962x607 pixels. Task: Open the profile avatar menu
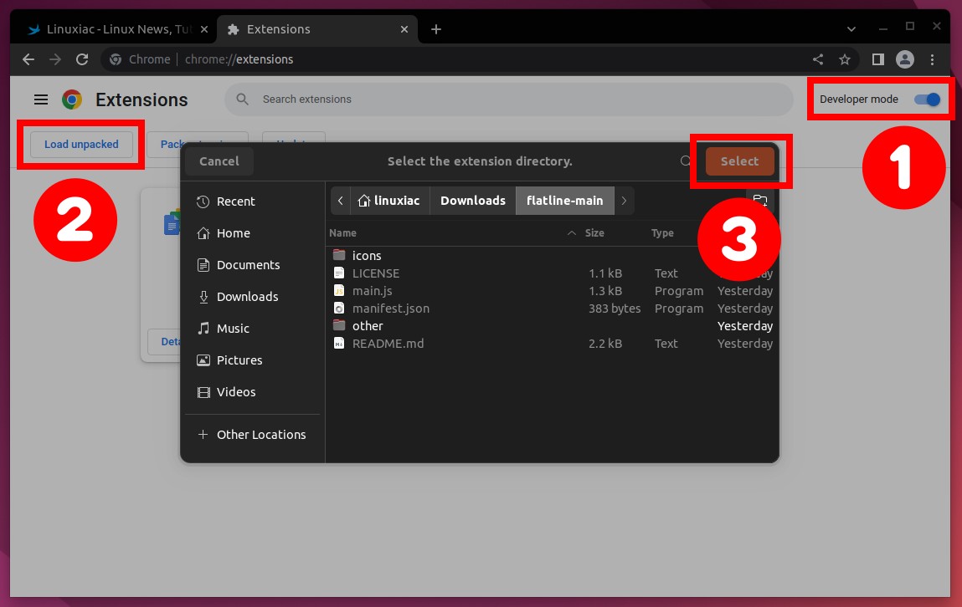click(905, 59)
